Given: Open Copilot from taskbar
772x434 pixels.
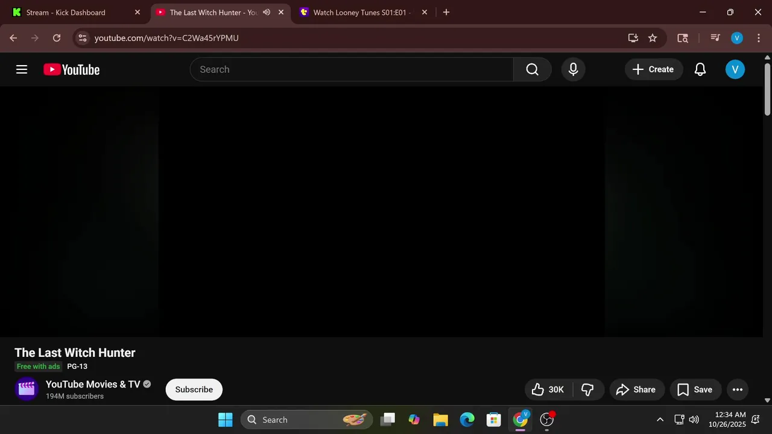Looking at the screenshot, I should pyautogui.click(x=414, y=420).
